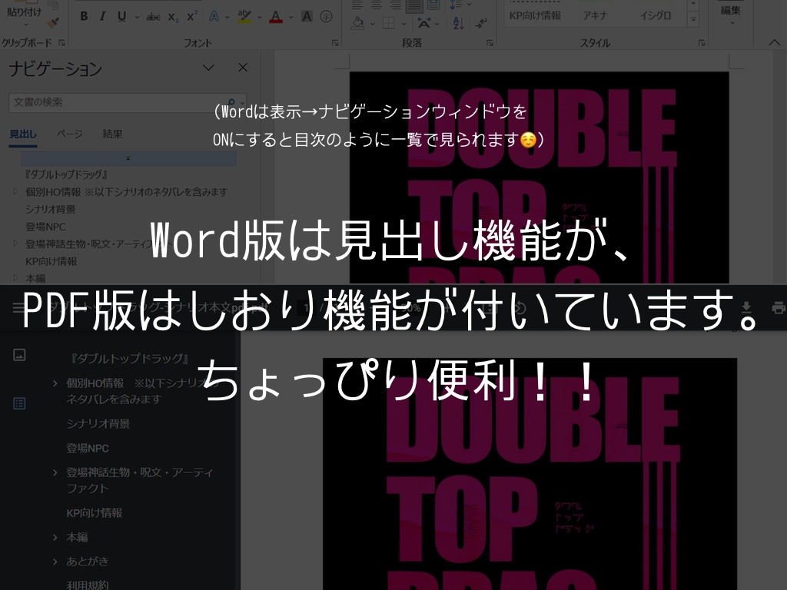
Task: Apply the アキナ style from the gallery
Action: pos(596,16)
